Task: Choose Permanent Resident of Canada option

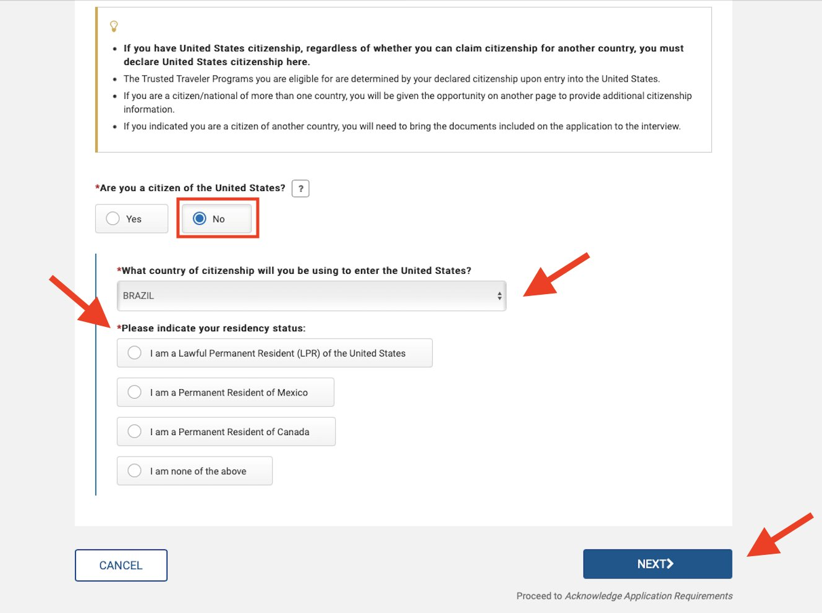Action: pos(226,431)
